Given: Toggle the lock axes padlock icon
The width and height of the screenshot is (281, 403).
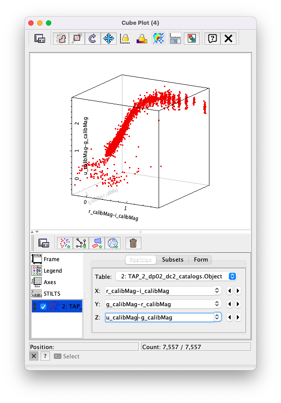Looking at the screenshot, I should click(x=125, y=38).
